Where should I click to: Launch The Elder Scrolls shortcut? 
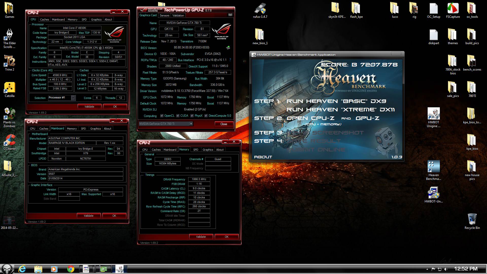pyautogui.click(x=9, y=38)
